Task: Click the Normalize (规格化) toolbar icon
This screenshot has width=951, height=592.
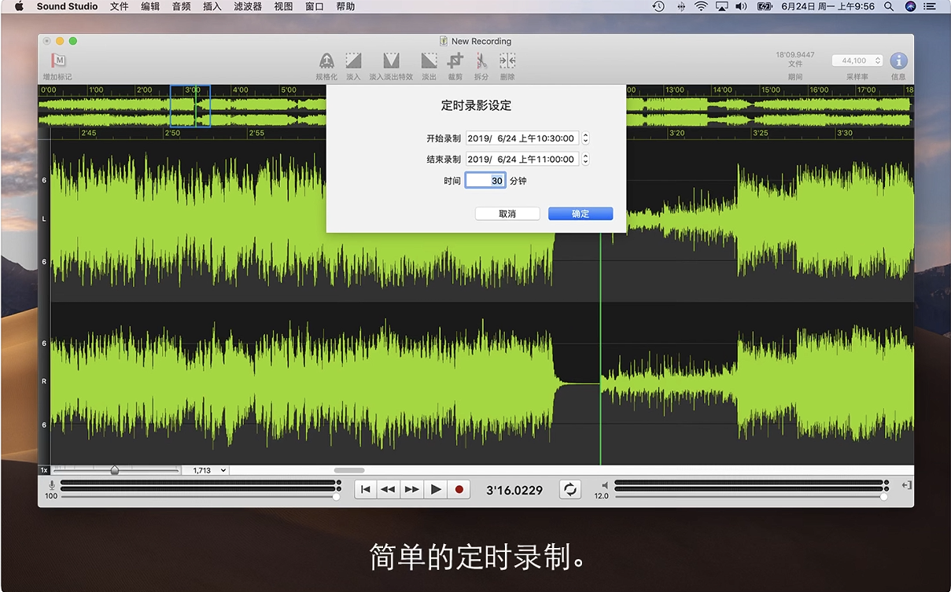Action: click(326, 61)
